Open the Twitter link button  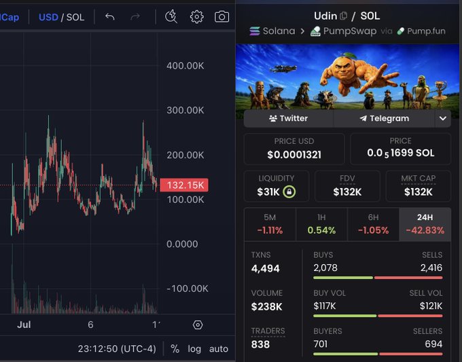289,118
